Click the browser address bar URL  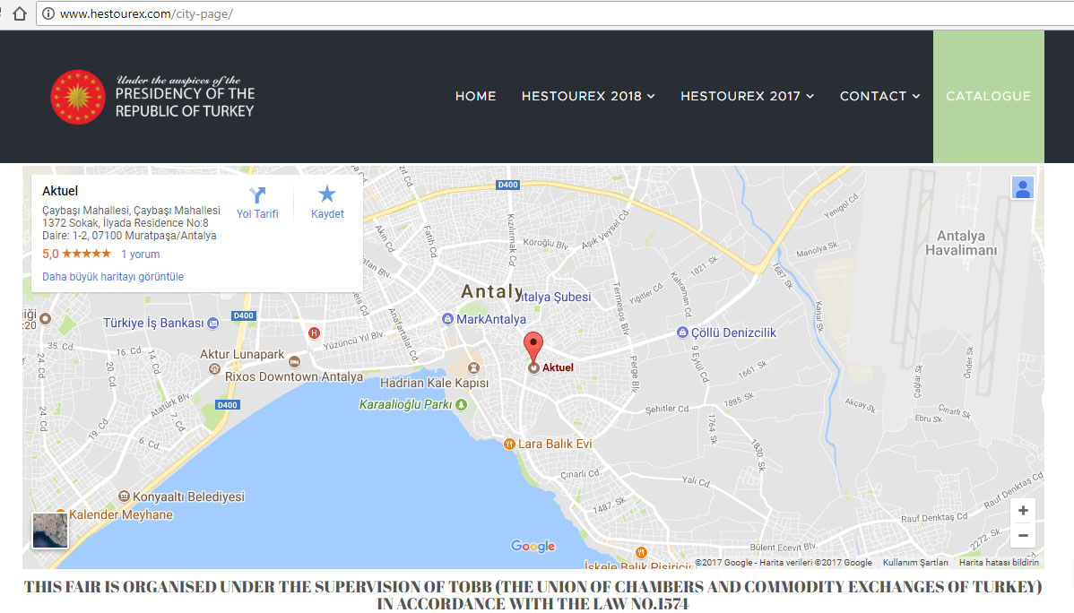(147, 13)
